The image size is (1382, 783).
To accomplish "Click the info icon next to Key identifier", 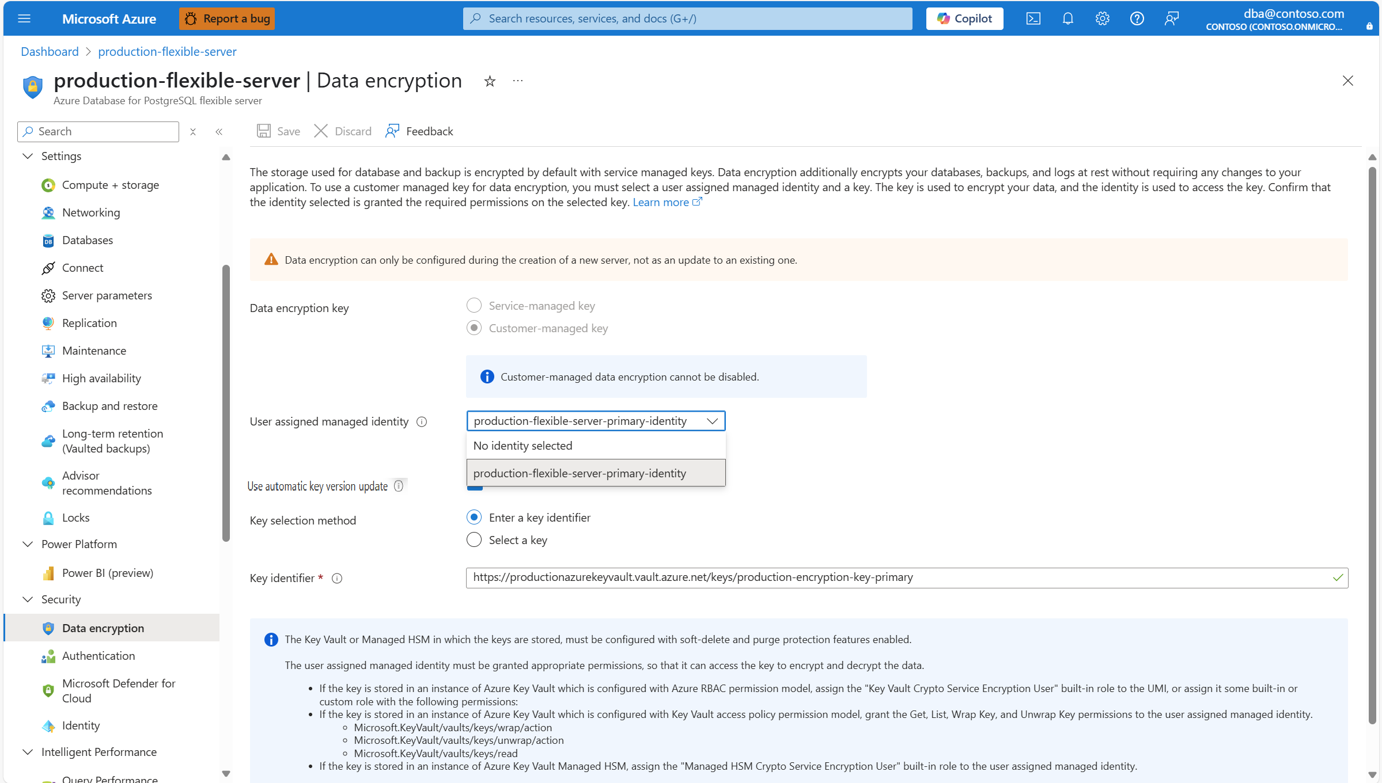I will pos(337,579).
